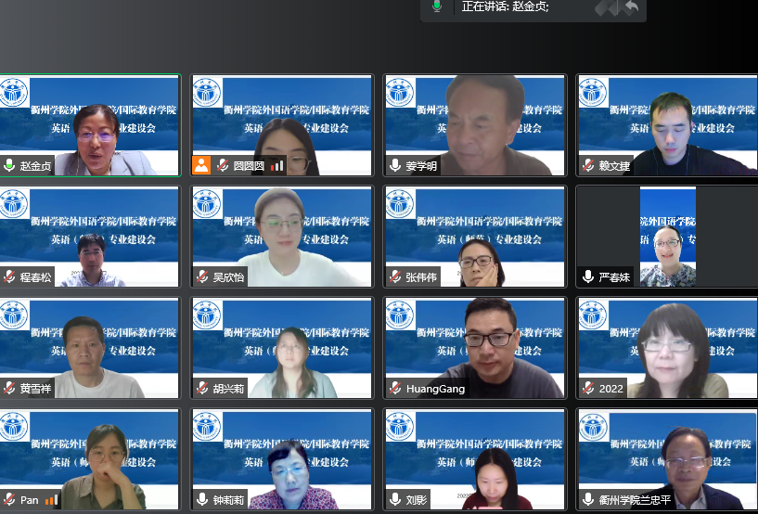Click 刘影's microphone icon
758x514 pixels.
point(395,499)
